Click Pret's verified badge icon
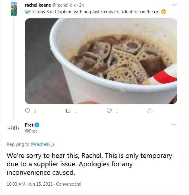 click(37, 125)
